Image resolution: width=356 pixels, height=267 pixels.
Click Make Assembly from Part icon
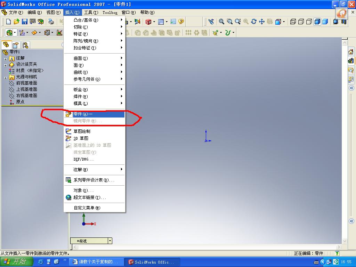[41, 22]
